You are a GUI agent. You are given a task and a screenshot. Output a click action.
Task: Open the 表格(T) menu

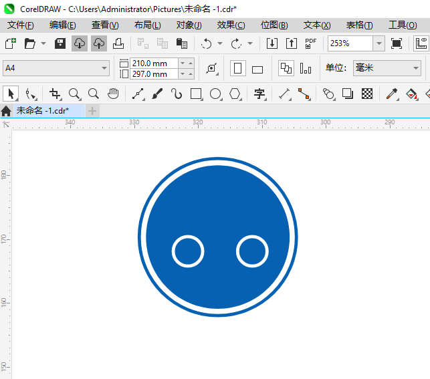(360, 25)
